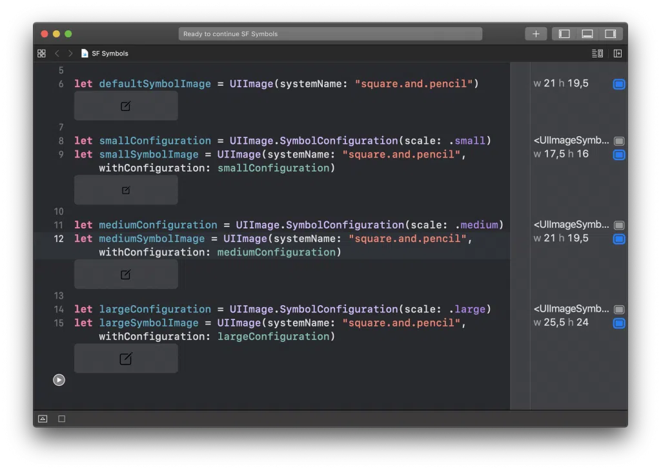Click the 'w 17,5 h 16' result

(561, 154)
